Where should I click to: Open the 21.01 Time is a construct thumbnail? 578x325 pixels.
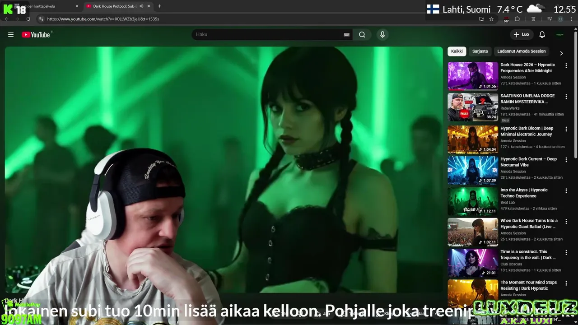click(473, 263)
